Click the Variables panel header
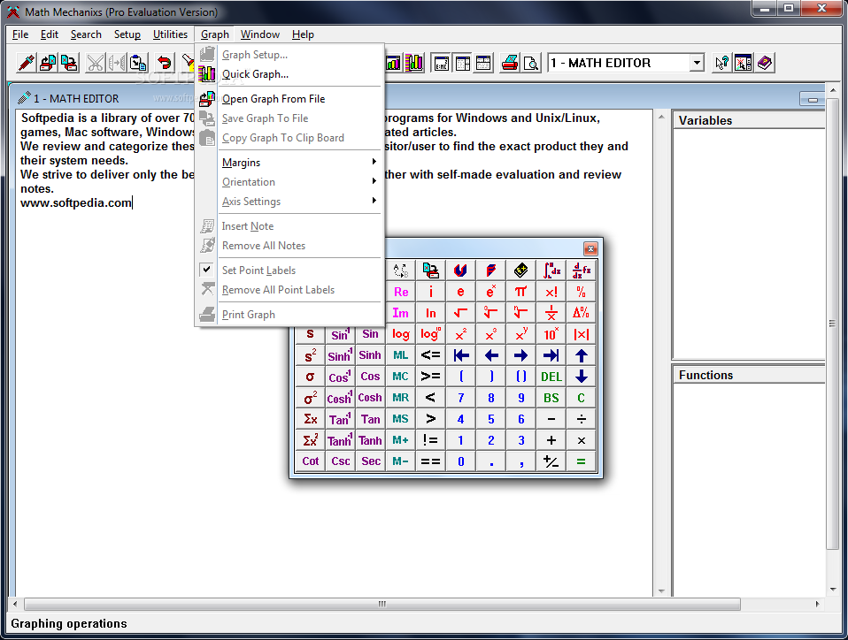This screenshot has width=848, height=640. [x=749, y=120]
